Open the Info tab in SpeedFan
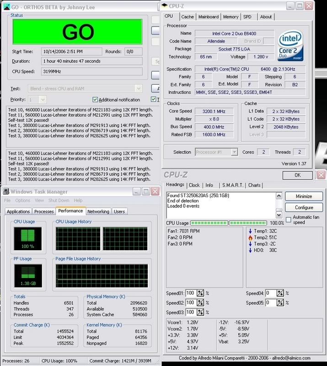 (209, 185)
